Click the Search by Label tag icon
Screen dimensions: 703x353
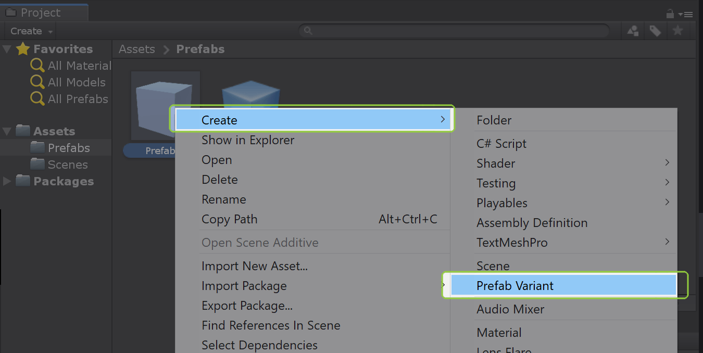click(655, 31)
